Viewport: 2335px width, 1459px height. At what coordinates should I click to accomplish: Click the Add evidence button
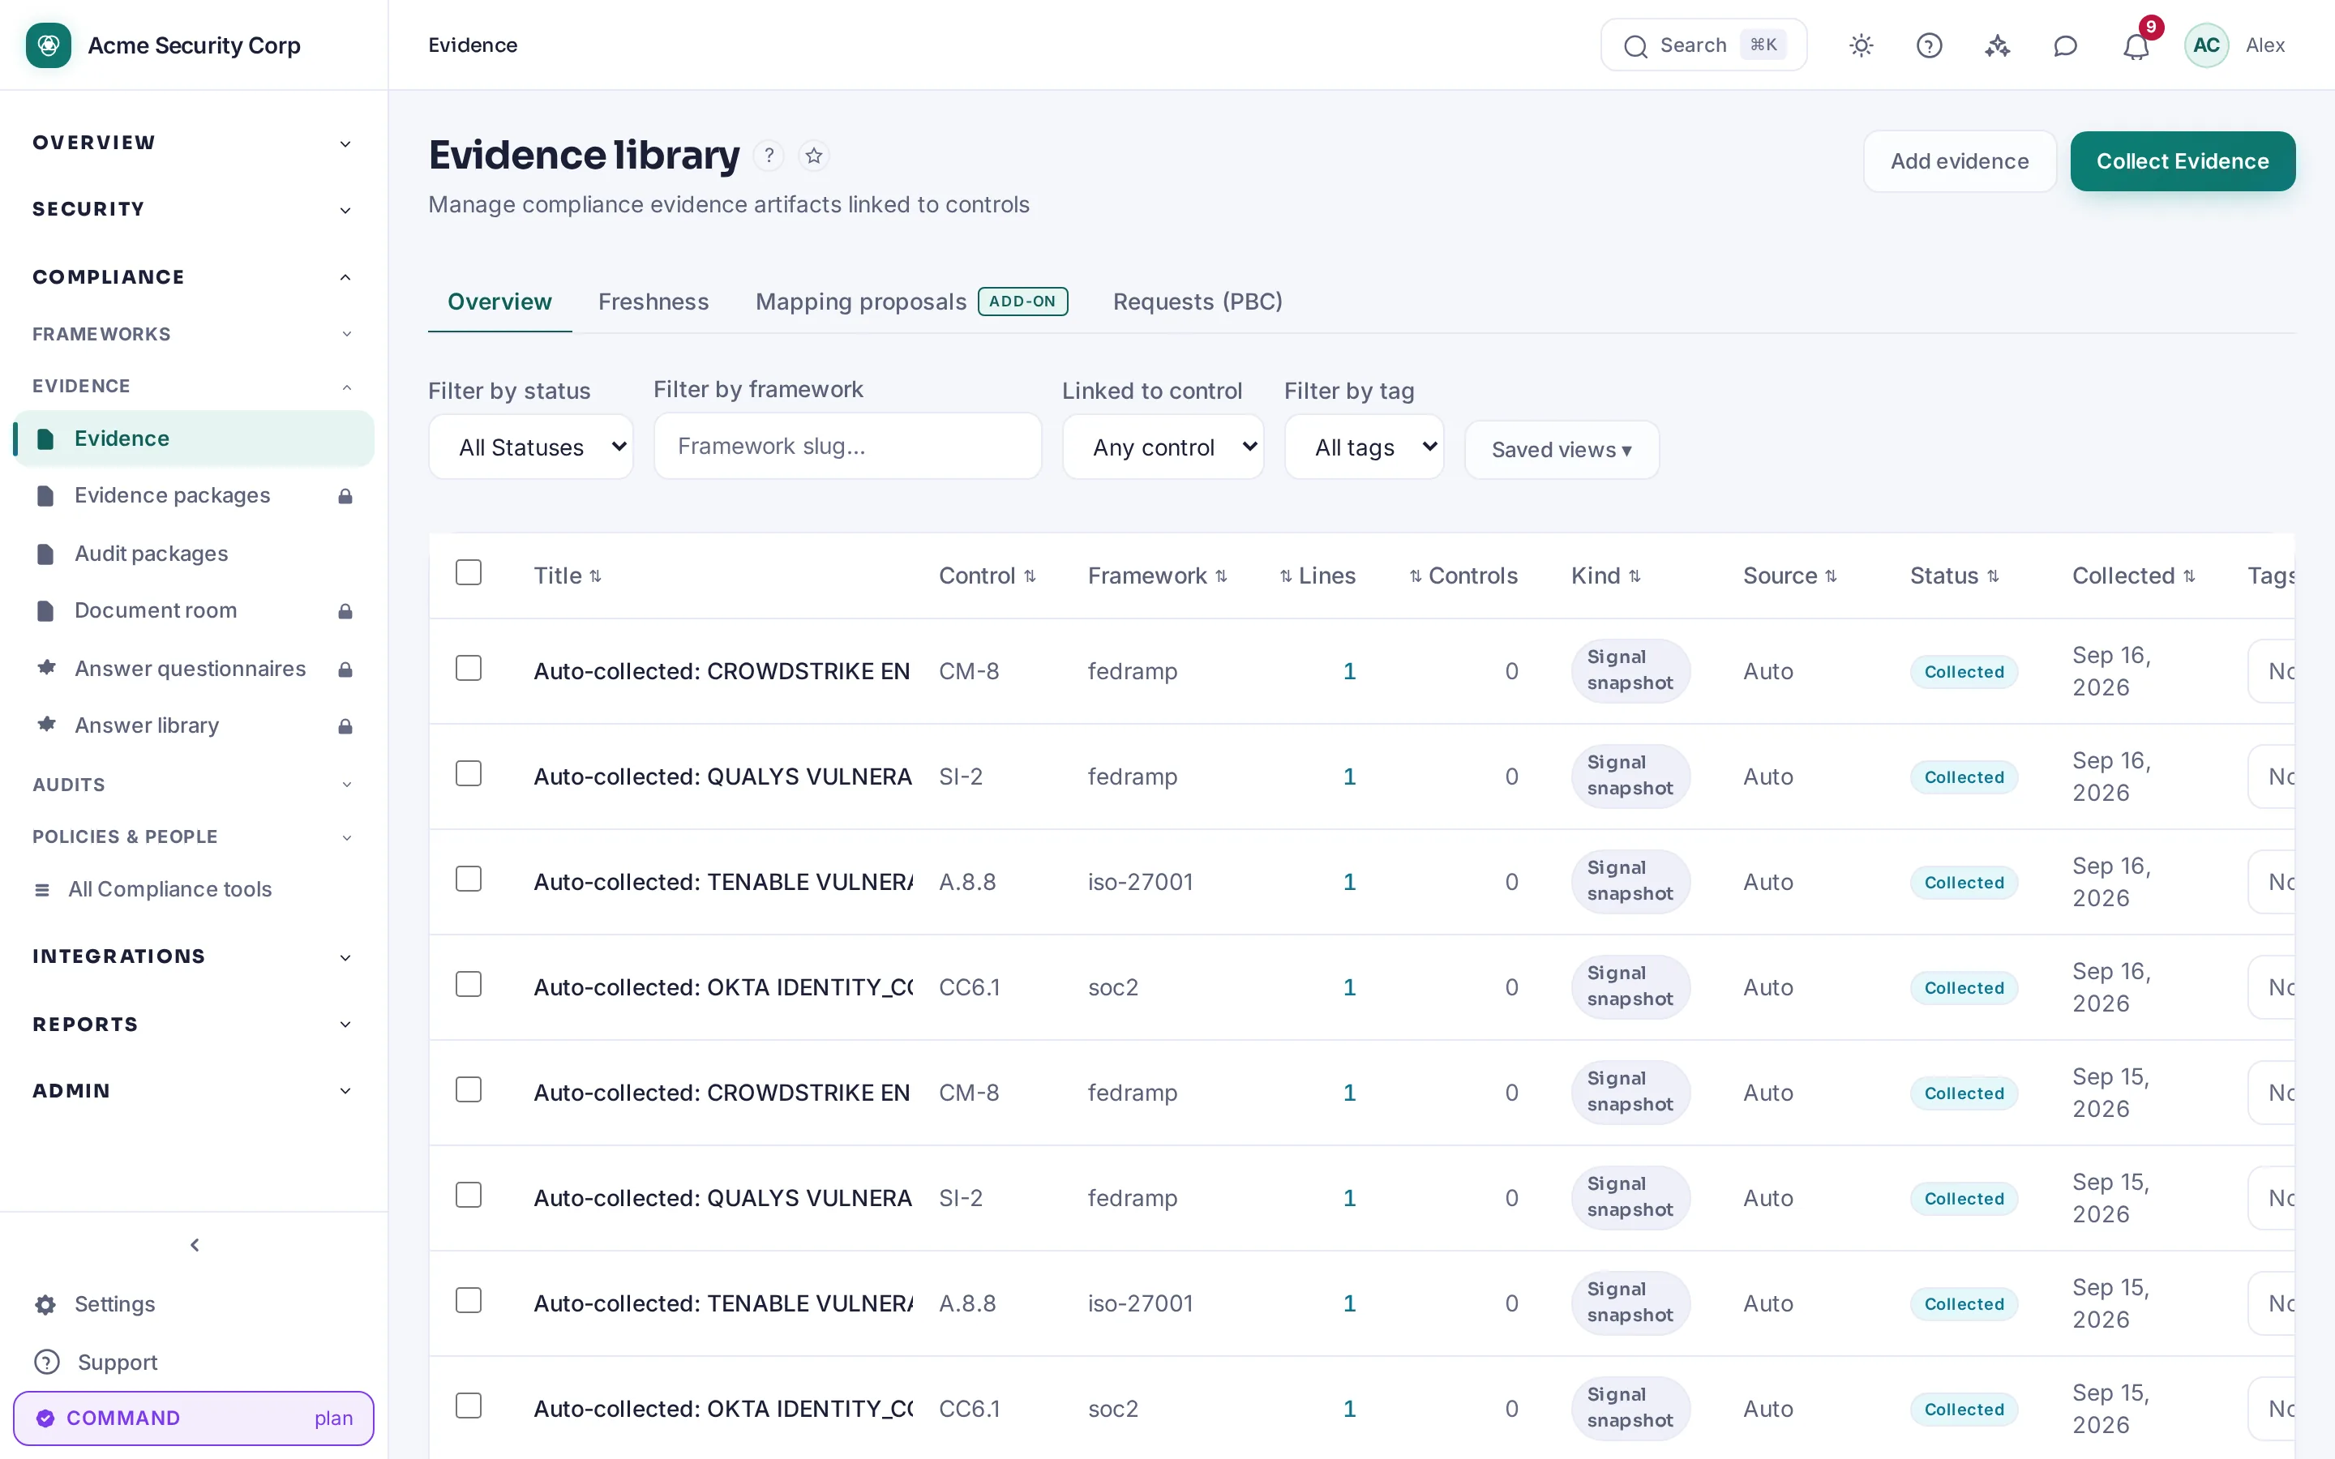1960,161
